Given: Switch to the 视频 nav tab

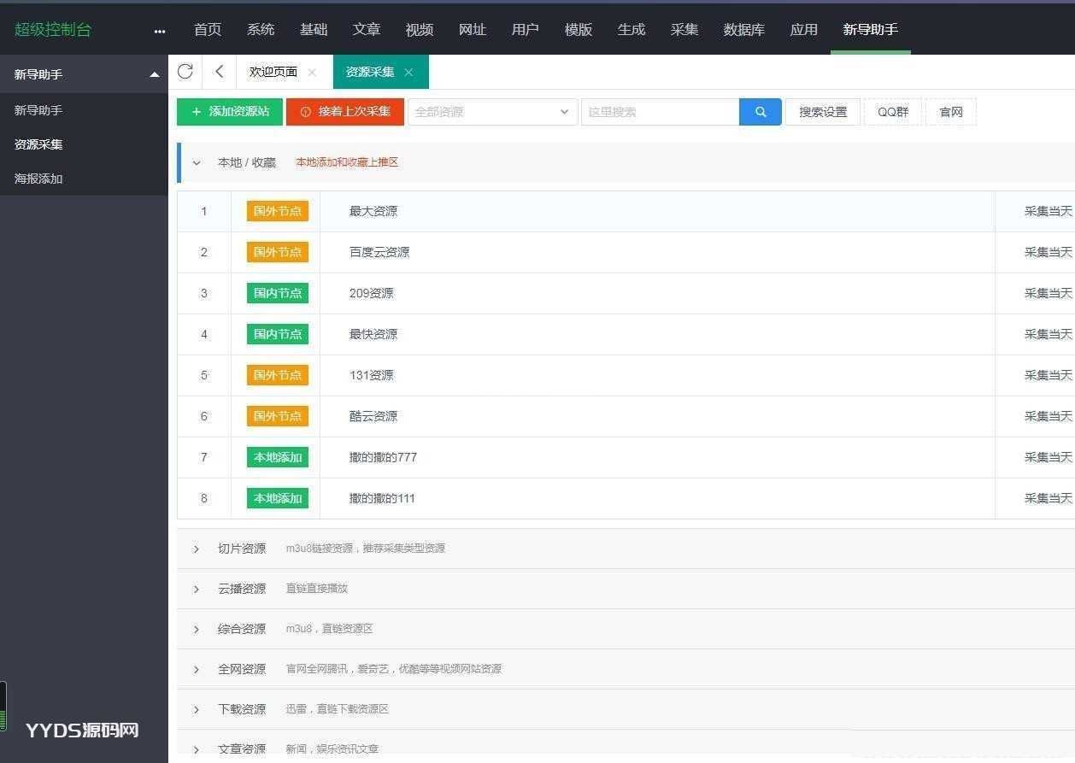Looking at the screenshot, I should point(419,29).
